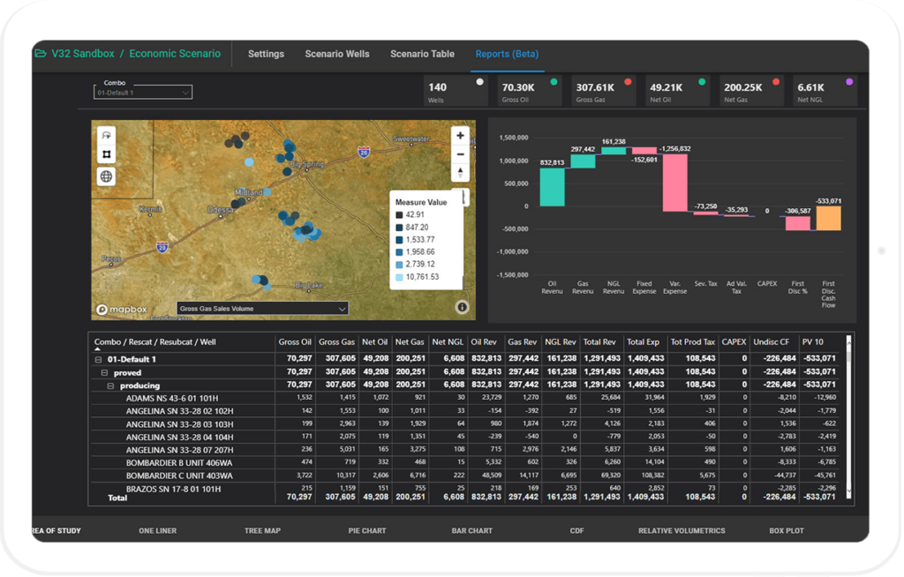The height and width of the screenshot is (577, 904).
Task: Collapse the proved tree node in the table
Action: click(x=104, y=372)
